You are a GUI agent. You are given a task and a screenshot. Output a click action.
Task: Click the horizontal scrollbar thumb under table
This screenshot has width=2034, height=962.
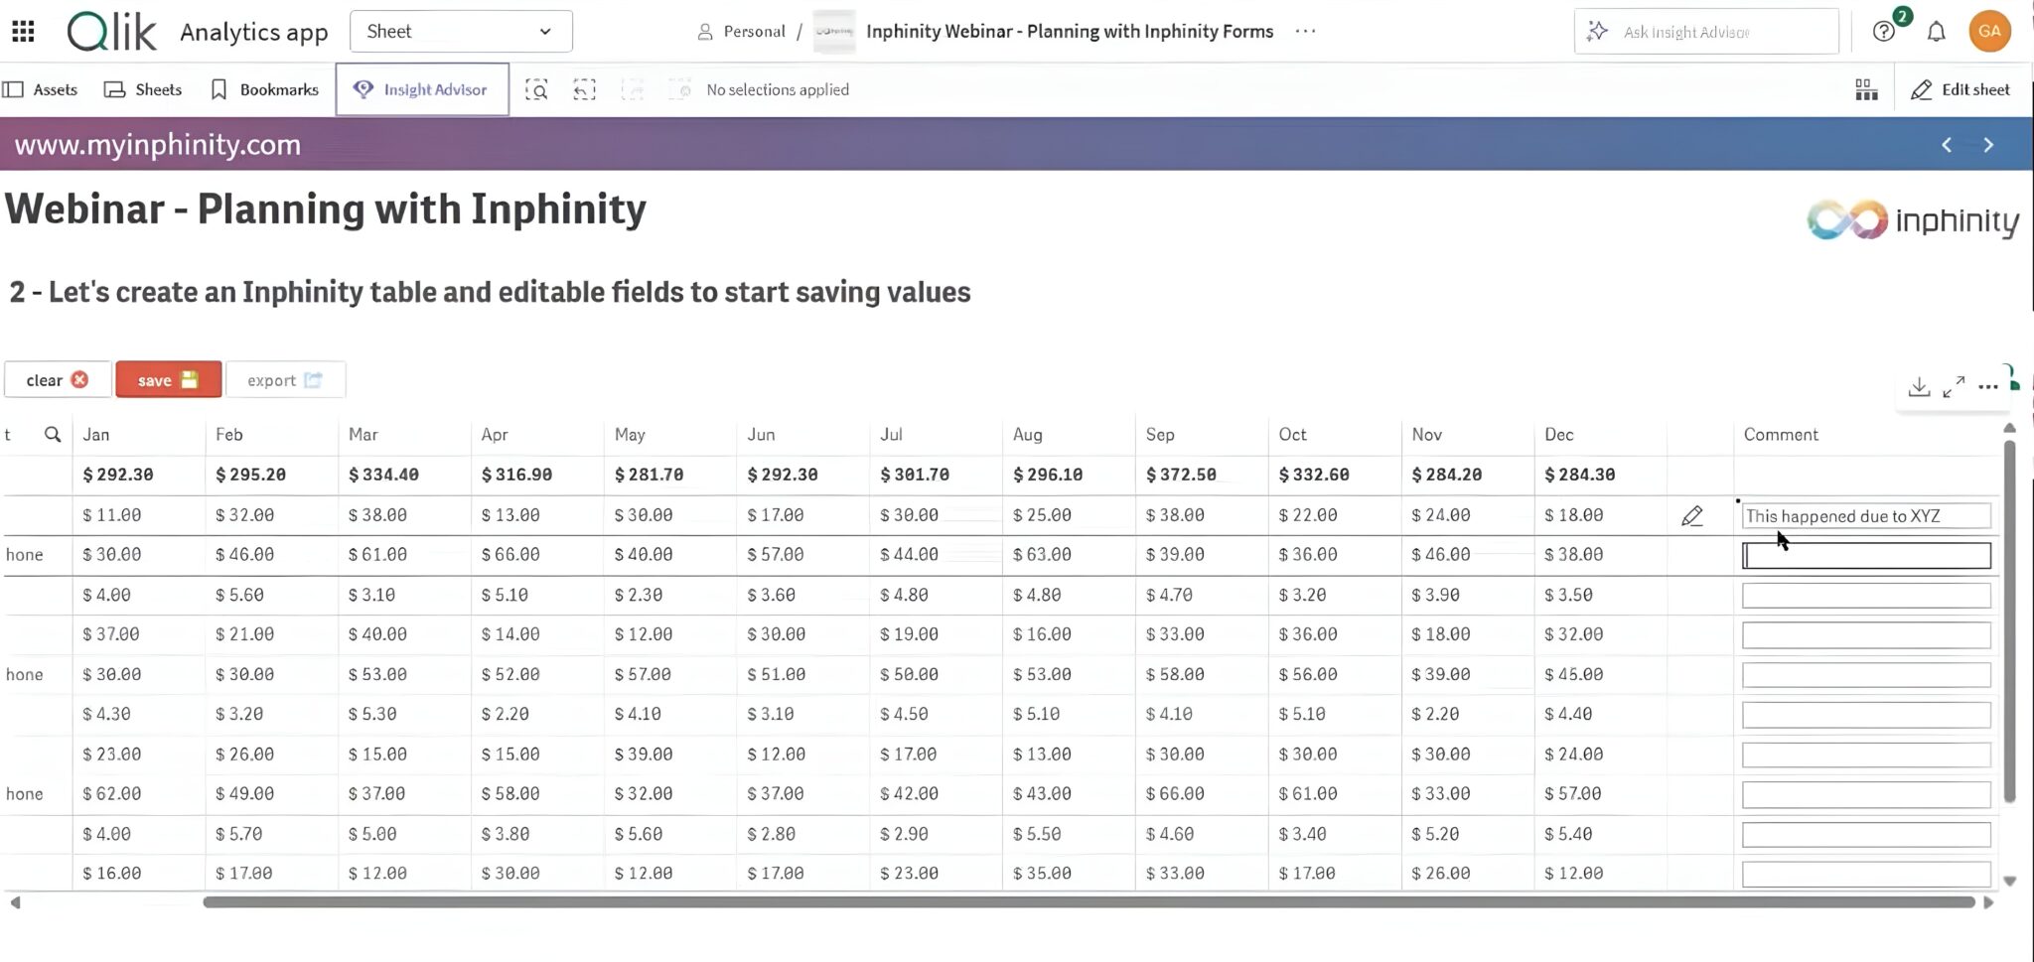[1089, 902]
